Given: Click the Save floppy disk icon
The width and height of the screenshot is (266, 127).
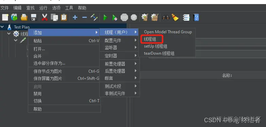Looking at the screenshot, I should [34, 17].
